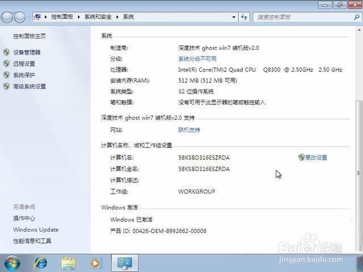Click shield icon beside 远程设置
The image size is (363, 272).
(6, 63)
